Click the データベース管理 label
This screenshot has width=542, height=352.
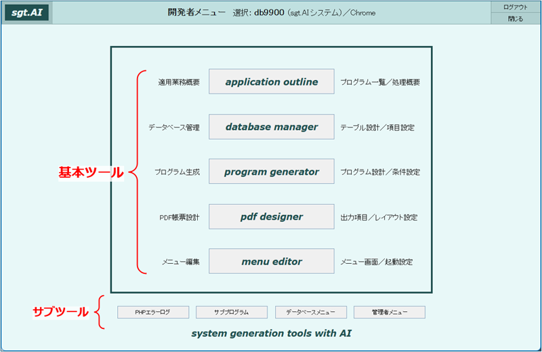[174, 128]
